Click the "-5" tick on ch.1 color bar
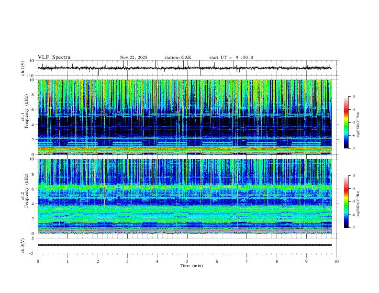379x293 pixels. click(x=353, y=123)
